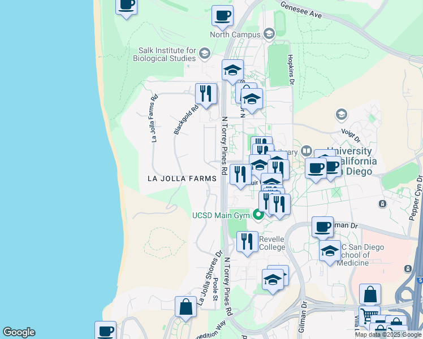Click the front cafe marker near University label
423x339 pixels.
[316, 169]
